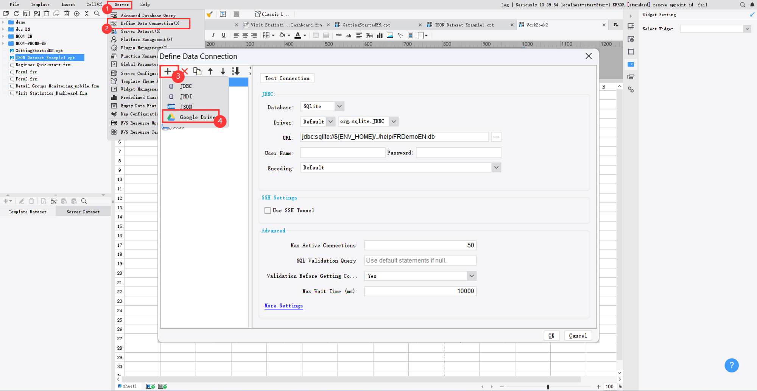757x391 pixels.
Task: Apply italic formatting from the toolbar
Action: [213, 35]
